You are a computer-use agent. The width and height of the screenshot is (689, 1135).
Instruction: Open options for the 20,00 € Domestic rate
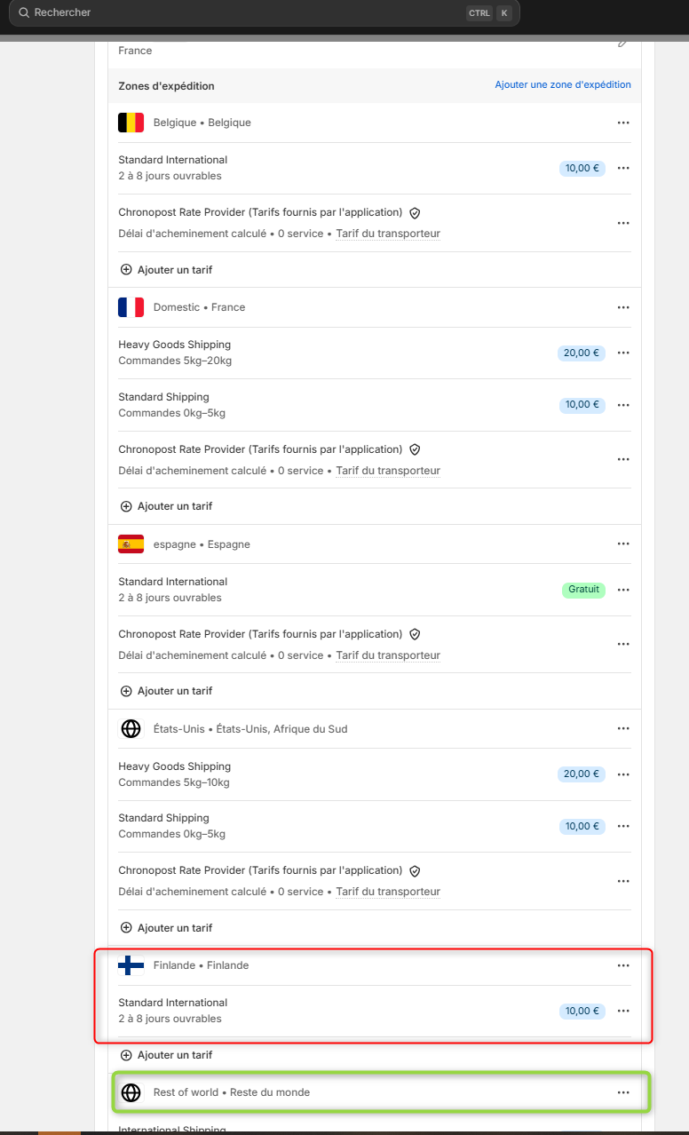pos(623,353)
